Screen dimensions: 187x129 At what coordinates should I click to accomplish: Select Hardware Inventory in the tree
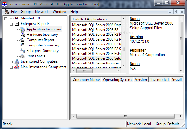click(x=42, y=34)
